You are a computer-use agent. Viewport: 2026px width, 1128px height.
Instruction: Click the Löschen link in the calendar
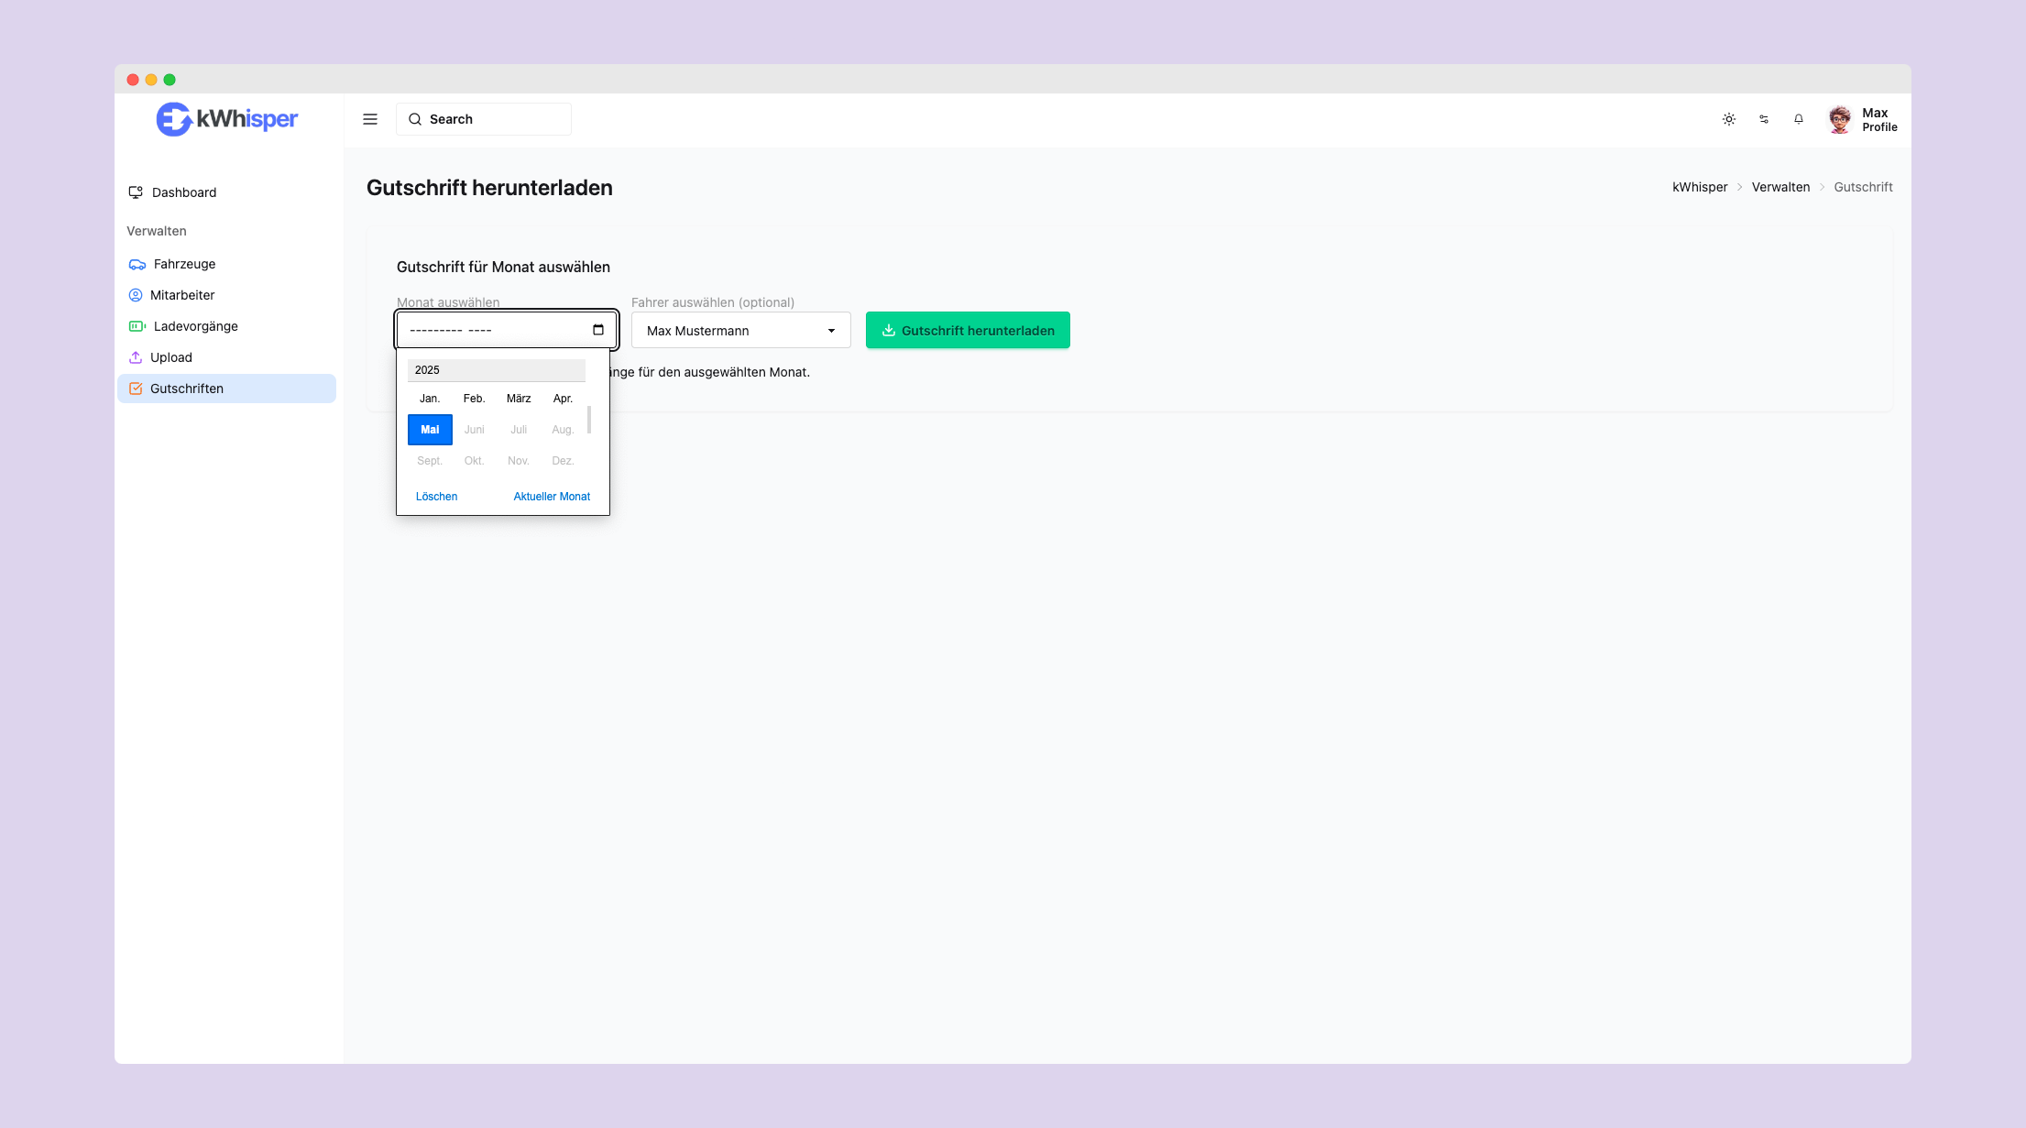click(x=437, y=496)
